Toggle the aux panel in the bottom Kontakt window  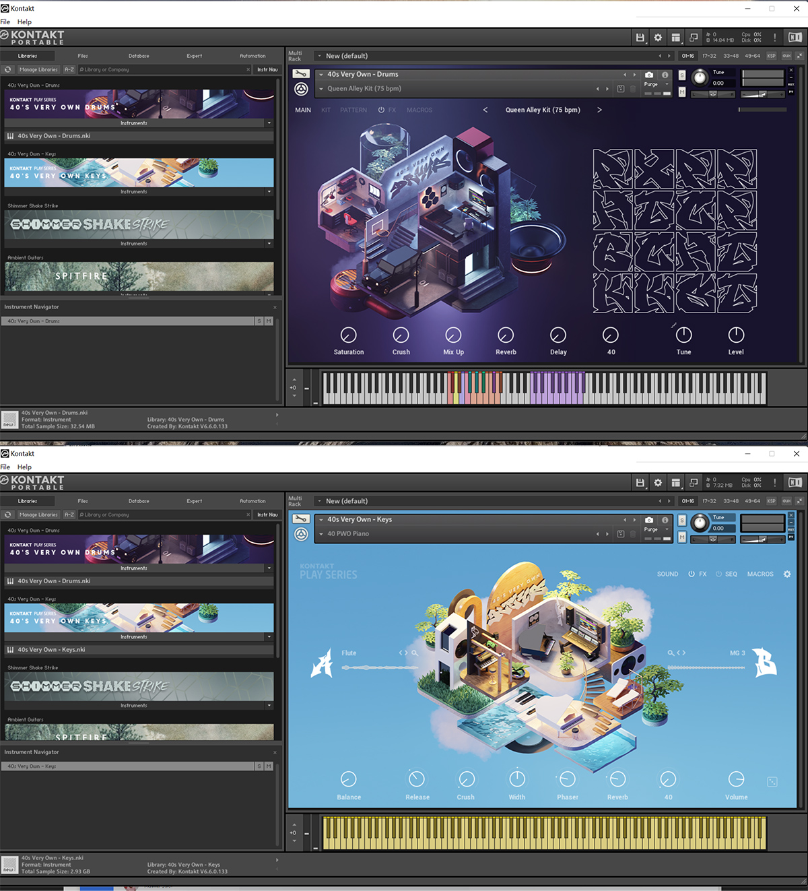pyautogui.click(x=786, y=501)
